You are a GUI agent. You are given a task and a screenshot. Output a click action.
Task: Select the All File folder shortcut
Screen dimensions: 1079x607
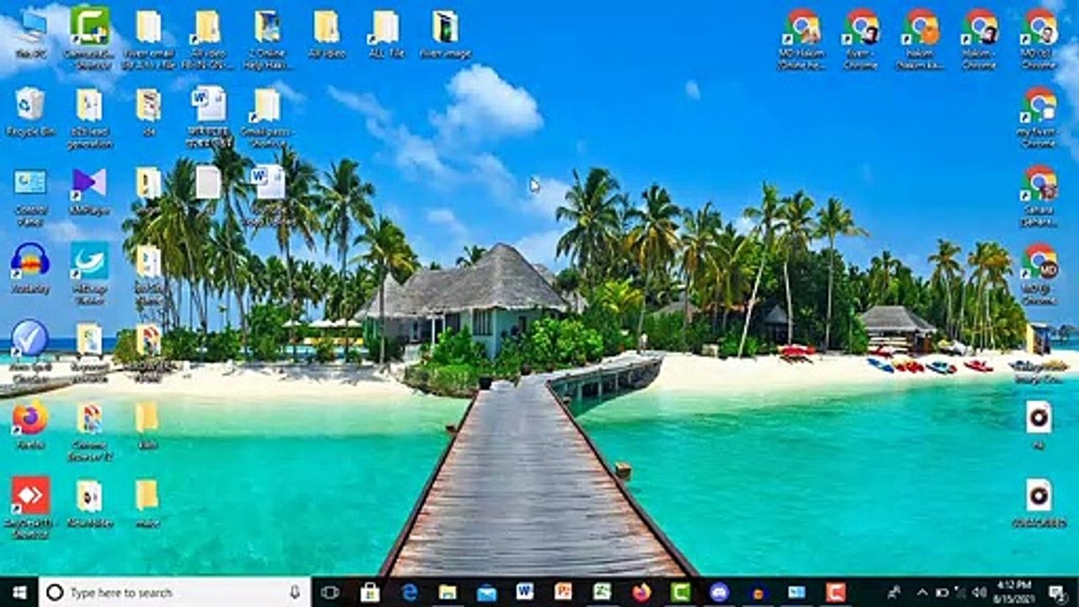pyautogui.click(x=385, y=34)
